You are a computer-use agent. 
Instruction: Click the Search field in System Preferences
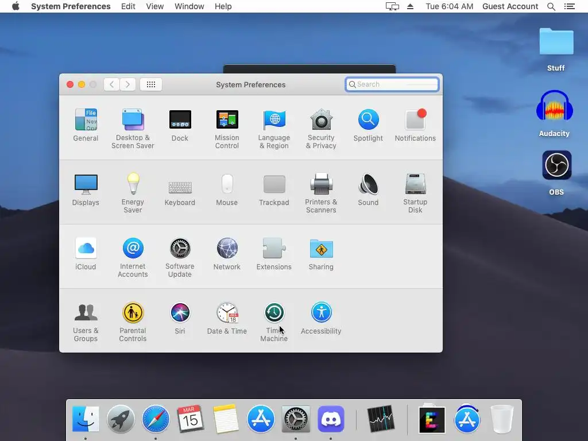(x=392, y=84)
